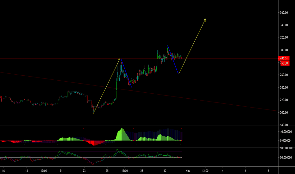295x174 pixels.
Task: Click the 200.00 price axis label
Action: (x=284, y=113)
